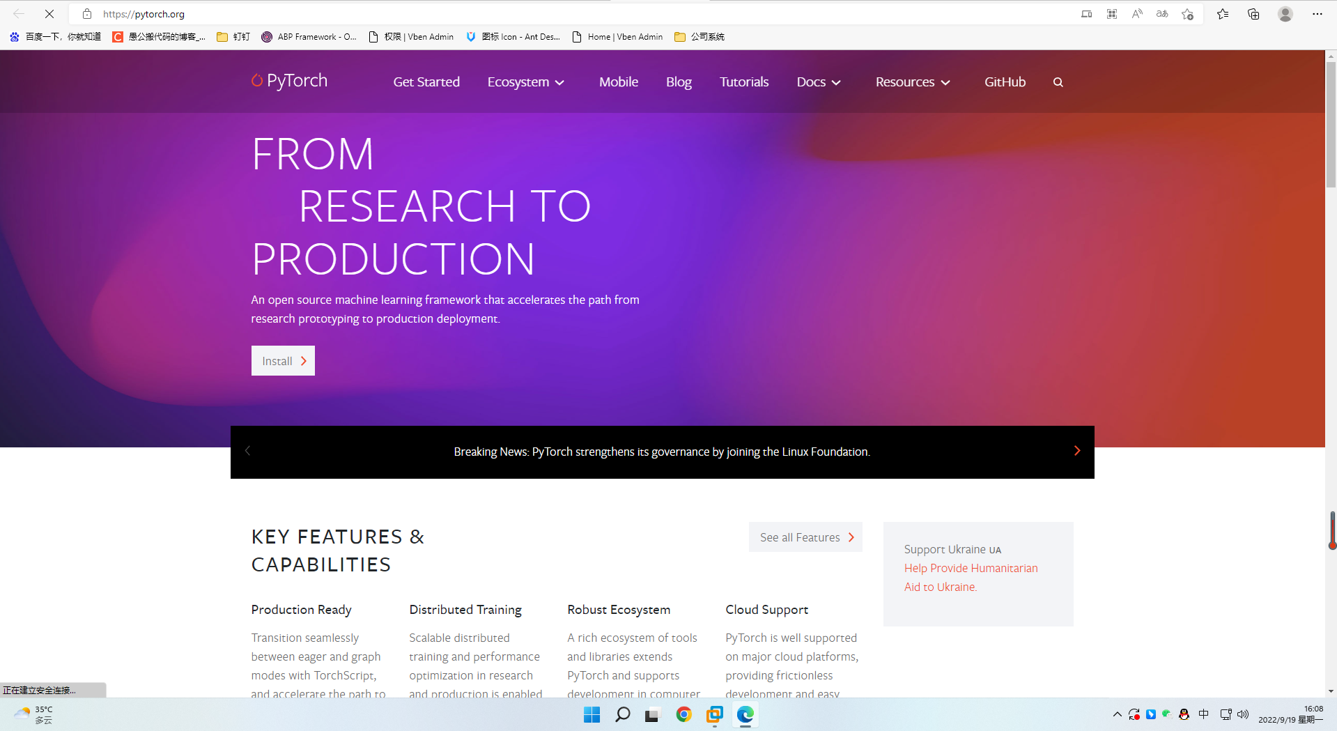This screenshot has height=731, width=1337.
Task: Expand the Resources dropdown menu
Action: tap(913, 82)
